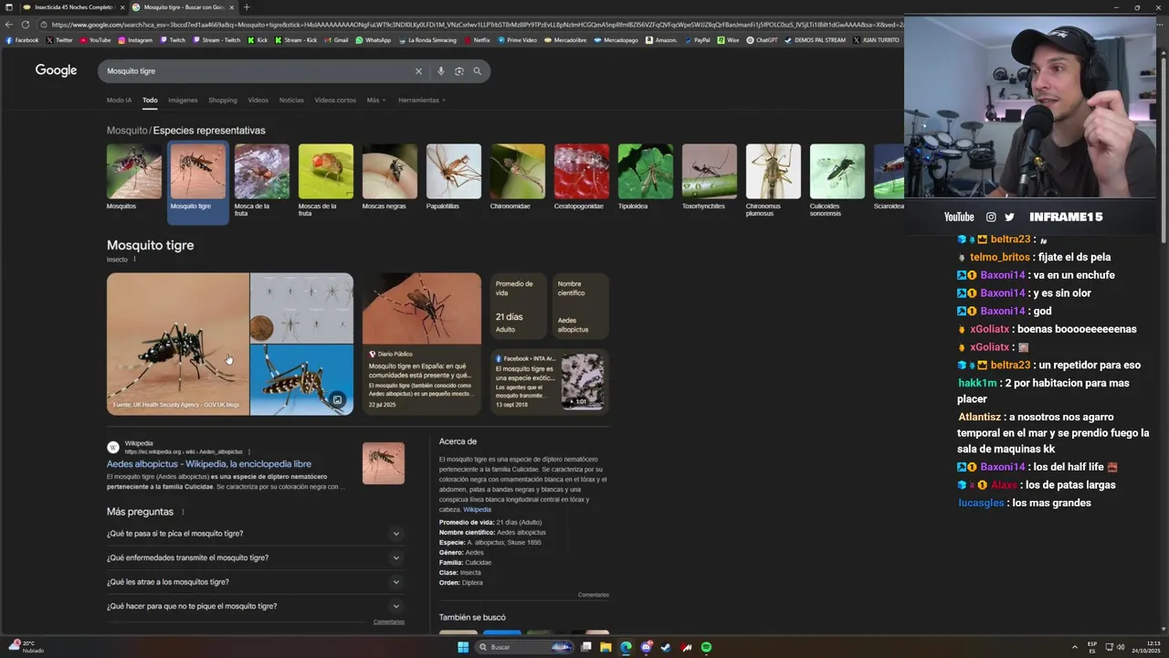1169x658 pixels.
Task: Start voice search with microphone icon
Action: click(x=440, y=71)
